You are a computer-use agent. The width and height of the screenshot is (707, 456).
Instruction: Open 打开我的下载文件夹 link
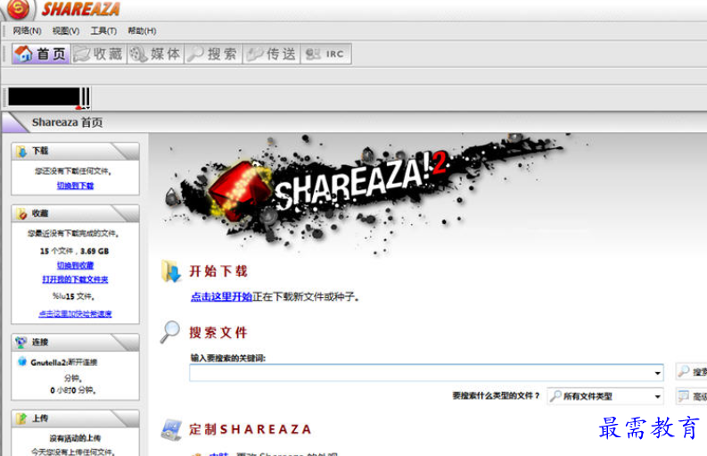pos(75,279)
